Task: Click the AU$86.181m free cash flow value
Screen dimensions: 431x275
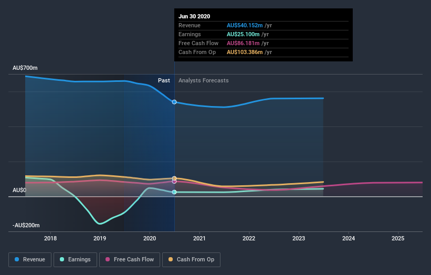Action: [243, 43]
